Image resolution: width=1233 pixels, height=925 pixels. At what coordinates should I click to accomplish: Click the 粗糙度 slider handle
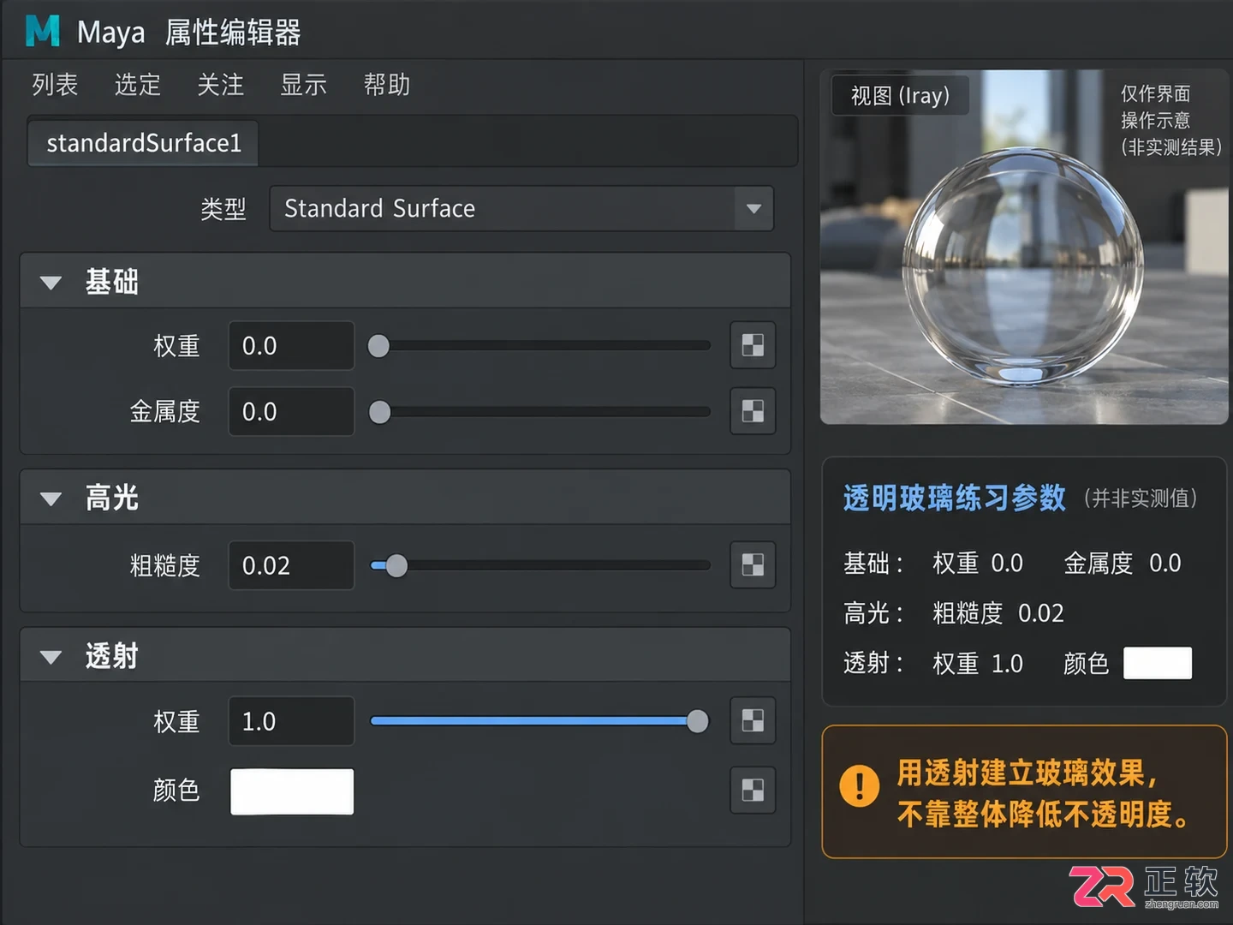pos(396,565)
